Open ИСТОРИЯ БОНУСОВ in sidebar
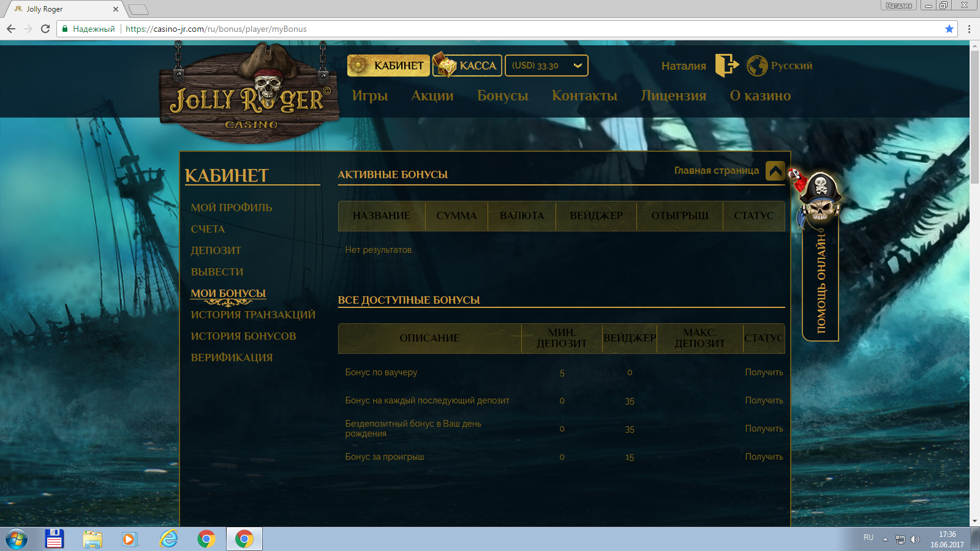 click(x=243, y=336)
